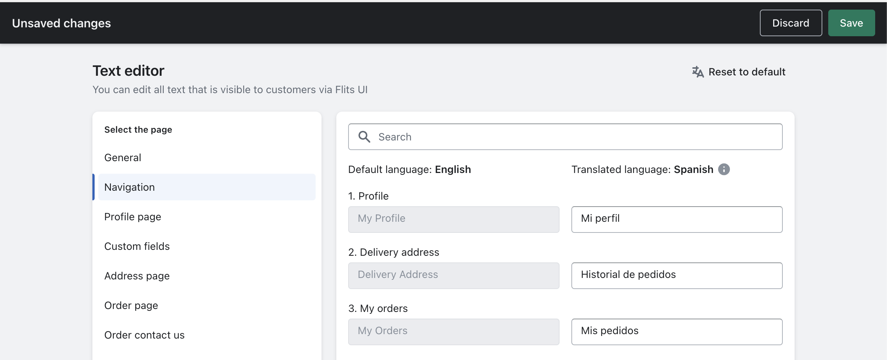
Task: Select Address page in sidebar
Action: (x=137, y=276)
